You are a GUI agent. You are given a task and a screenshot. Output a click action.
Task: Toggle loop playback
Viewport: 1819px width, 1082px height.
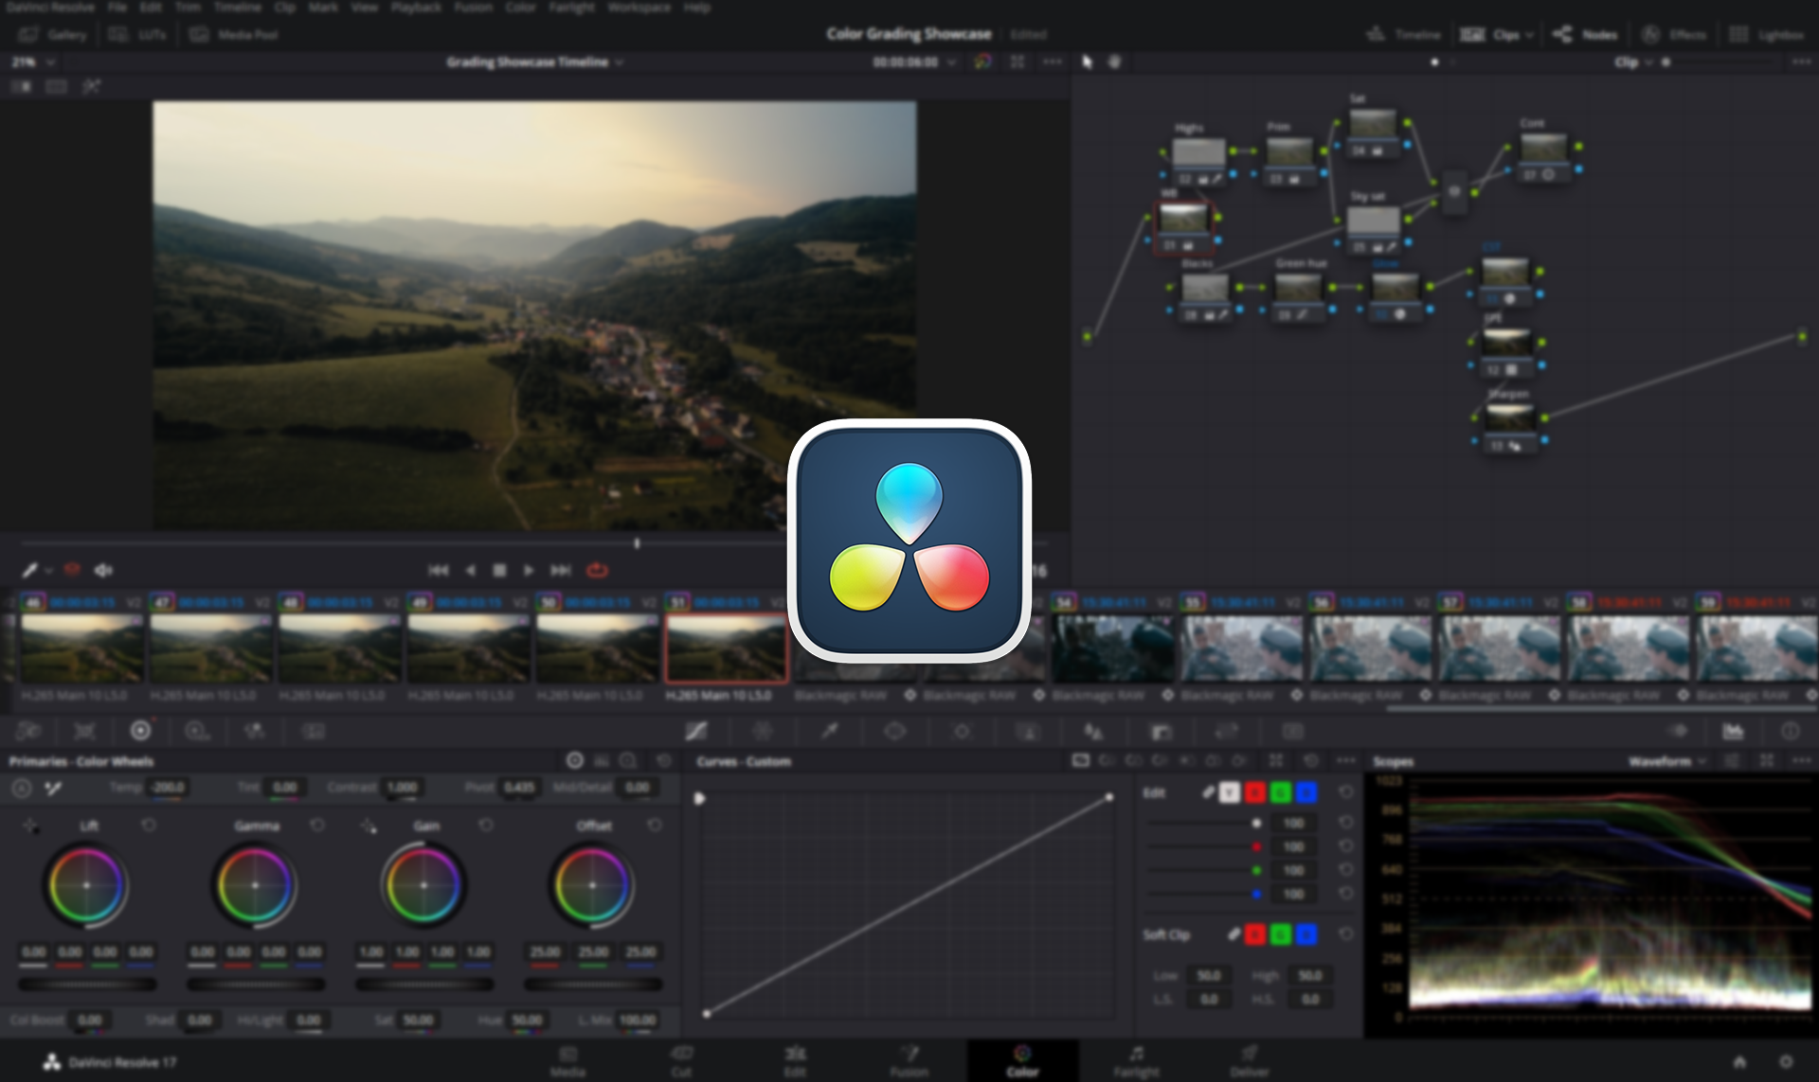click(x=597, y=570)
